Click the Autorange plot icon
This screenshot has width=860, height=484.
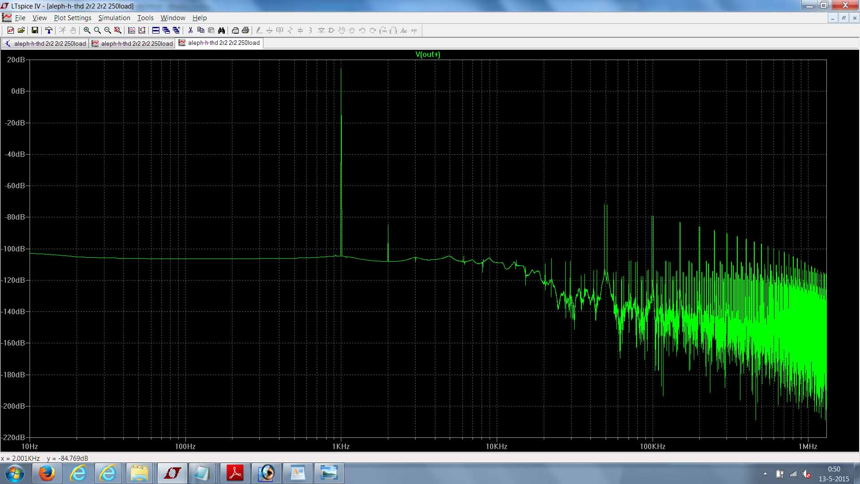[132, 30]
